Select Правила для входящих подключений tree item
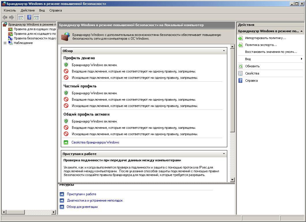306x222 pixels. [35, 29]
